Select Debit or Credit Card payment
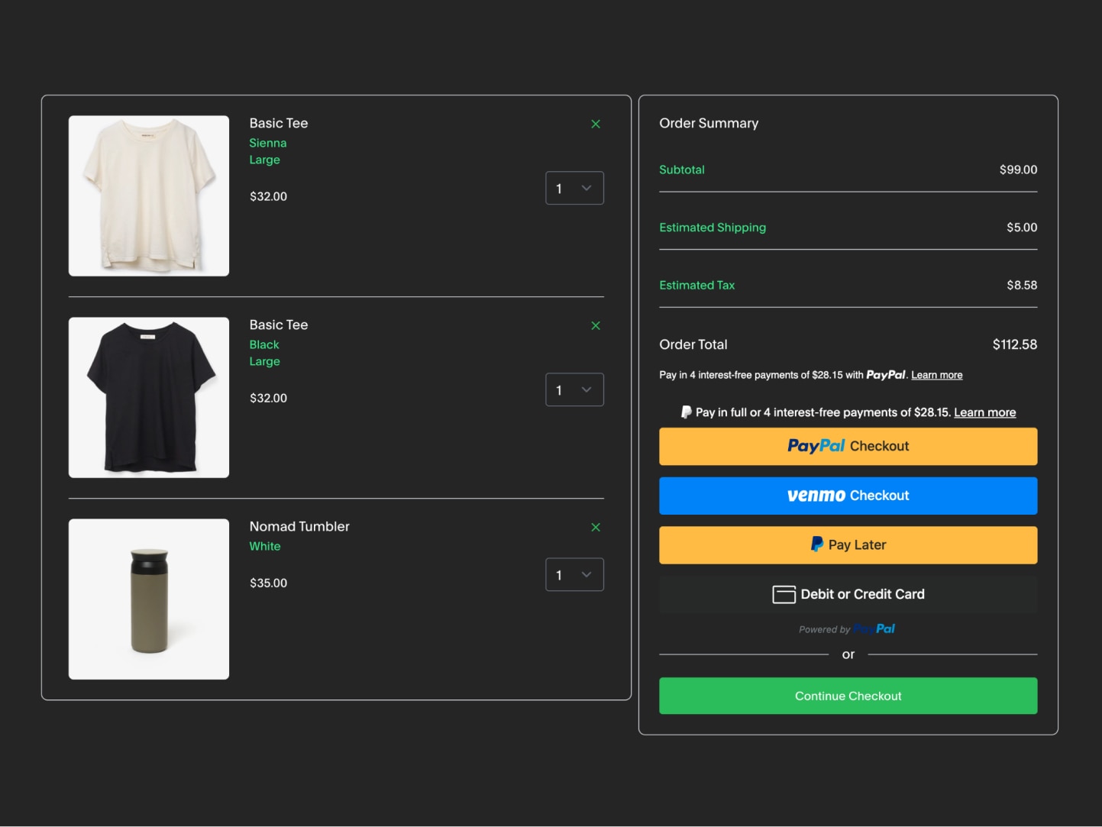Image resolution: width=1102 pixels, height=827 pixels. click(x=848, y=594)
